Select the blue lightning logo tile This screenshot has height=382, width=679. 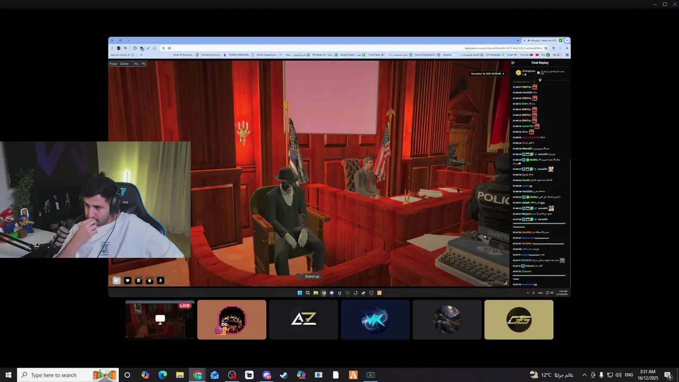click(x=376, y=319)
